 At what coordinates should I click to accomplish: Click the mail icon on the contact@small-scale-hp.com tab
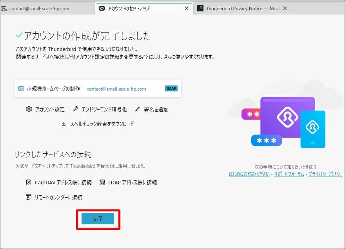[x=4, y=9]
